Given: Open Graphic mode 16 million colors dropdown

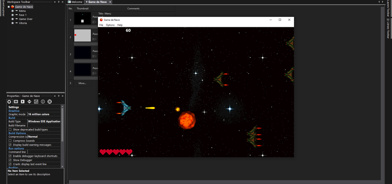Looking at the screenshot, I should (44, 114).
